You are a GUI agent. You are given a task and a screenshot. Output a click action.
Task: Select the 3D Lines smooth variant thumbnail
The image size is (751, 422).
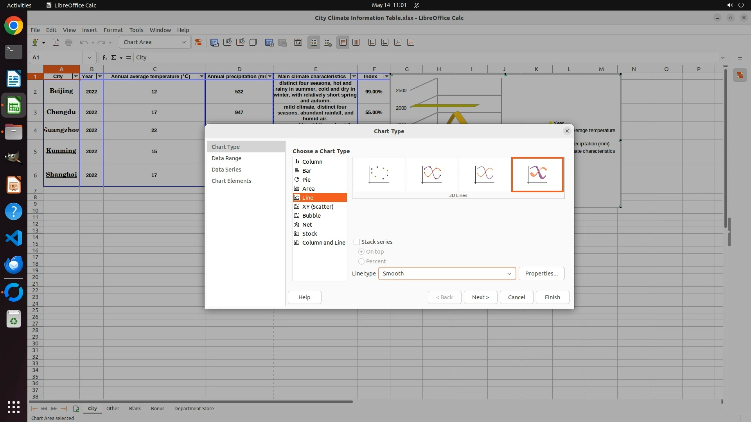(537, 174)
